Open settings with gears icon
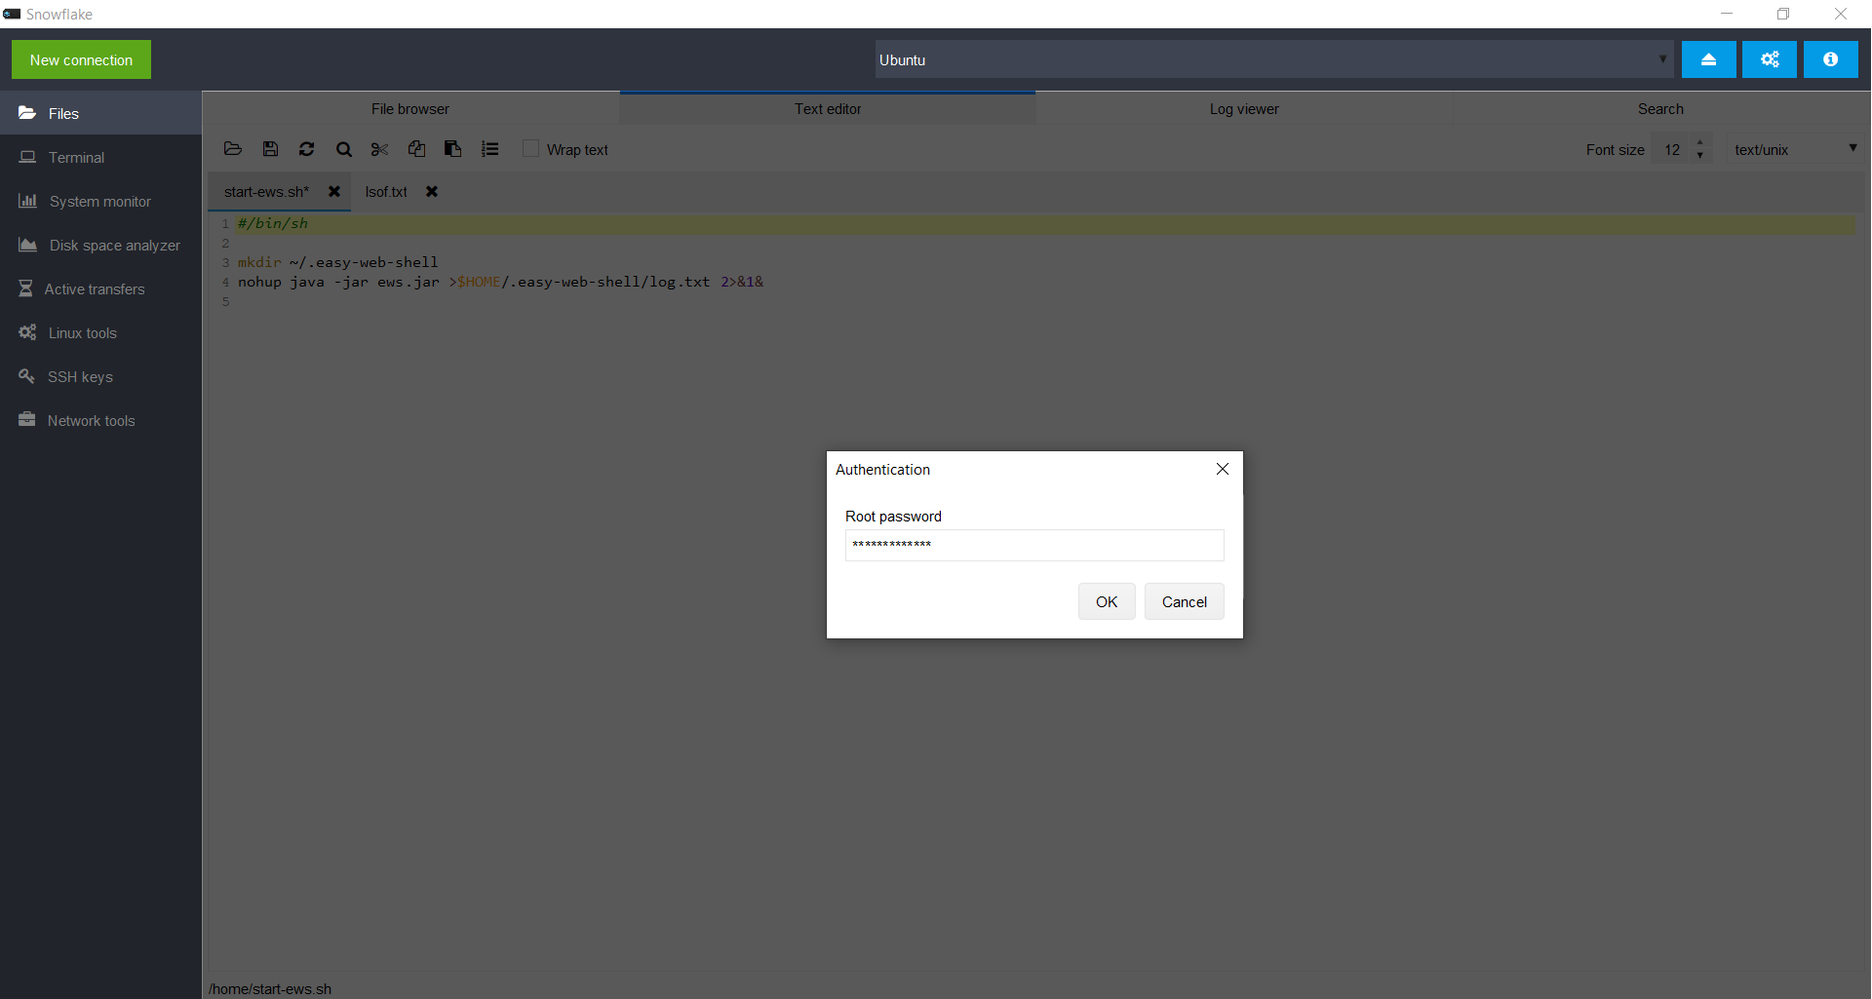Viewport: 1872px width, 999px height. click(x=1770, y=59)
